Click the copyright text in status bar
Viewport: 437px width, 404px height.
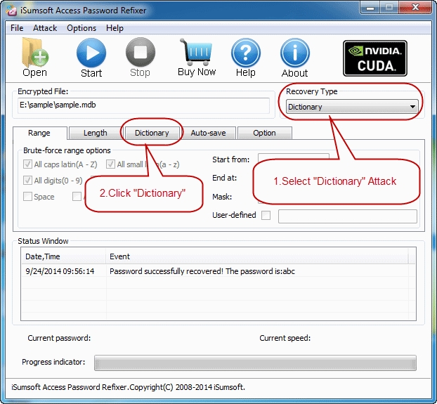128,387
